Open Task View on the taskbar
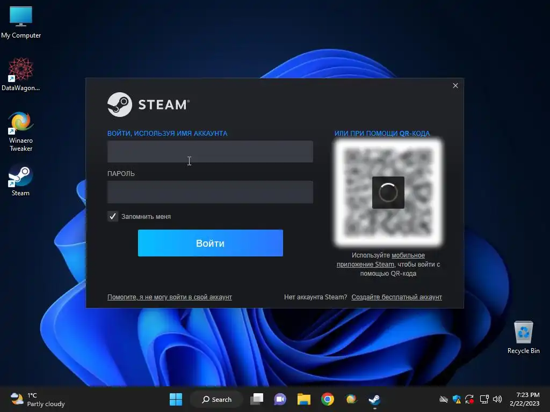This screenshot has height=412, width=550. [257, 399]
